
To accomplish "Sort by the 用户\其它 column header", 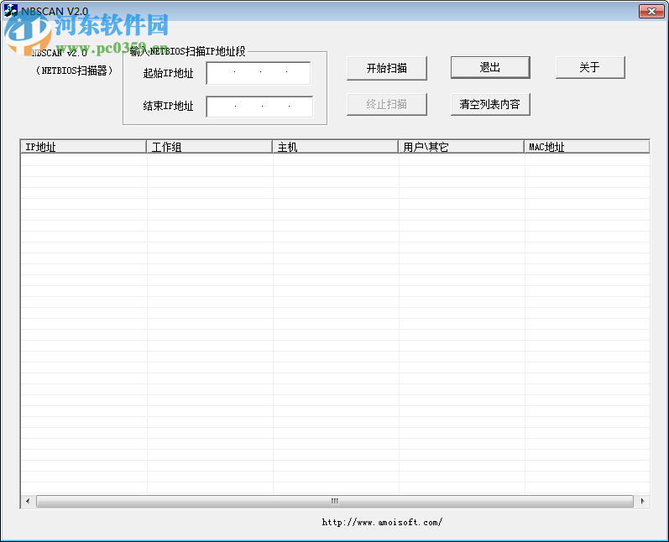I will point(461,147).
